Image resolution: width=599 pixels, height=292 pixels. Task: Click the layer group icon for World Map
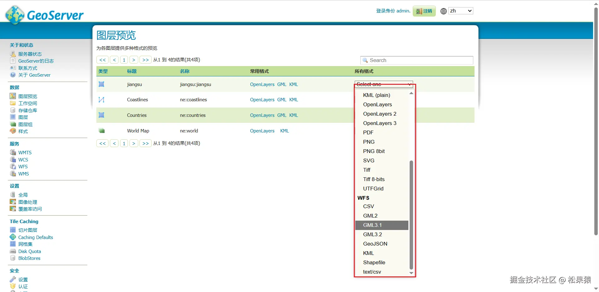click(x=101, y=131)
